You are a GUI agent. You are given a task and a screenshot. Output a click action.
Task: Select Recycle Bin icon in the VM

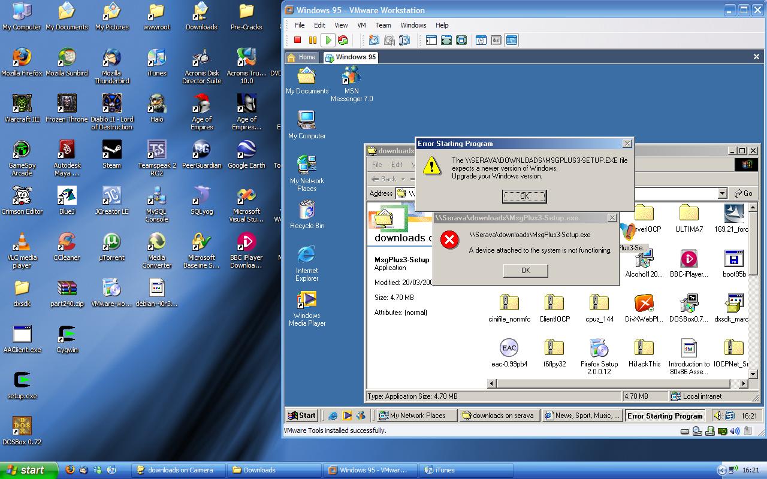click(x=307, y=215)
